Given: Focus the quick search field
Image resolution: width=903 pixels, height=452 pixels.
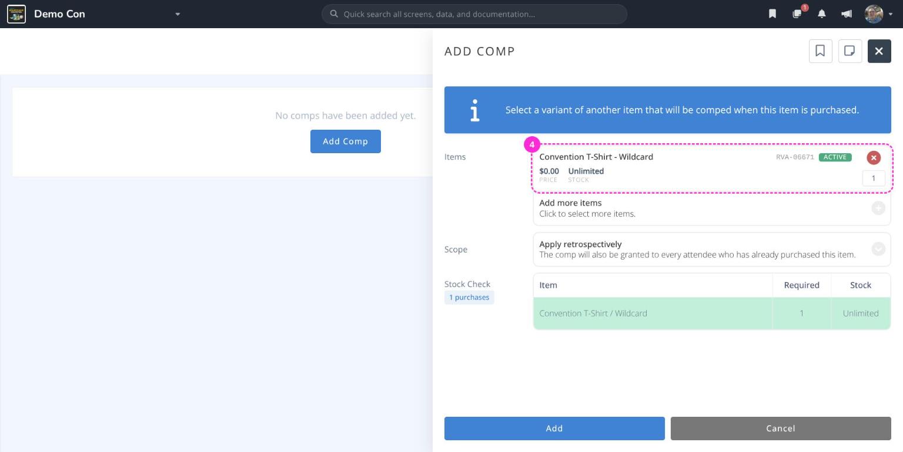Looking at the screenshot, I should (474, 14).
